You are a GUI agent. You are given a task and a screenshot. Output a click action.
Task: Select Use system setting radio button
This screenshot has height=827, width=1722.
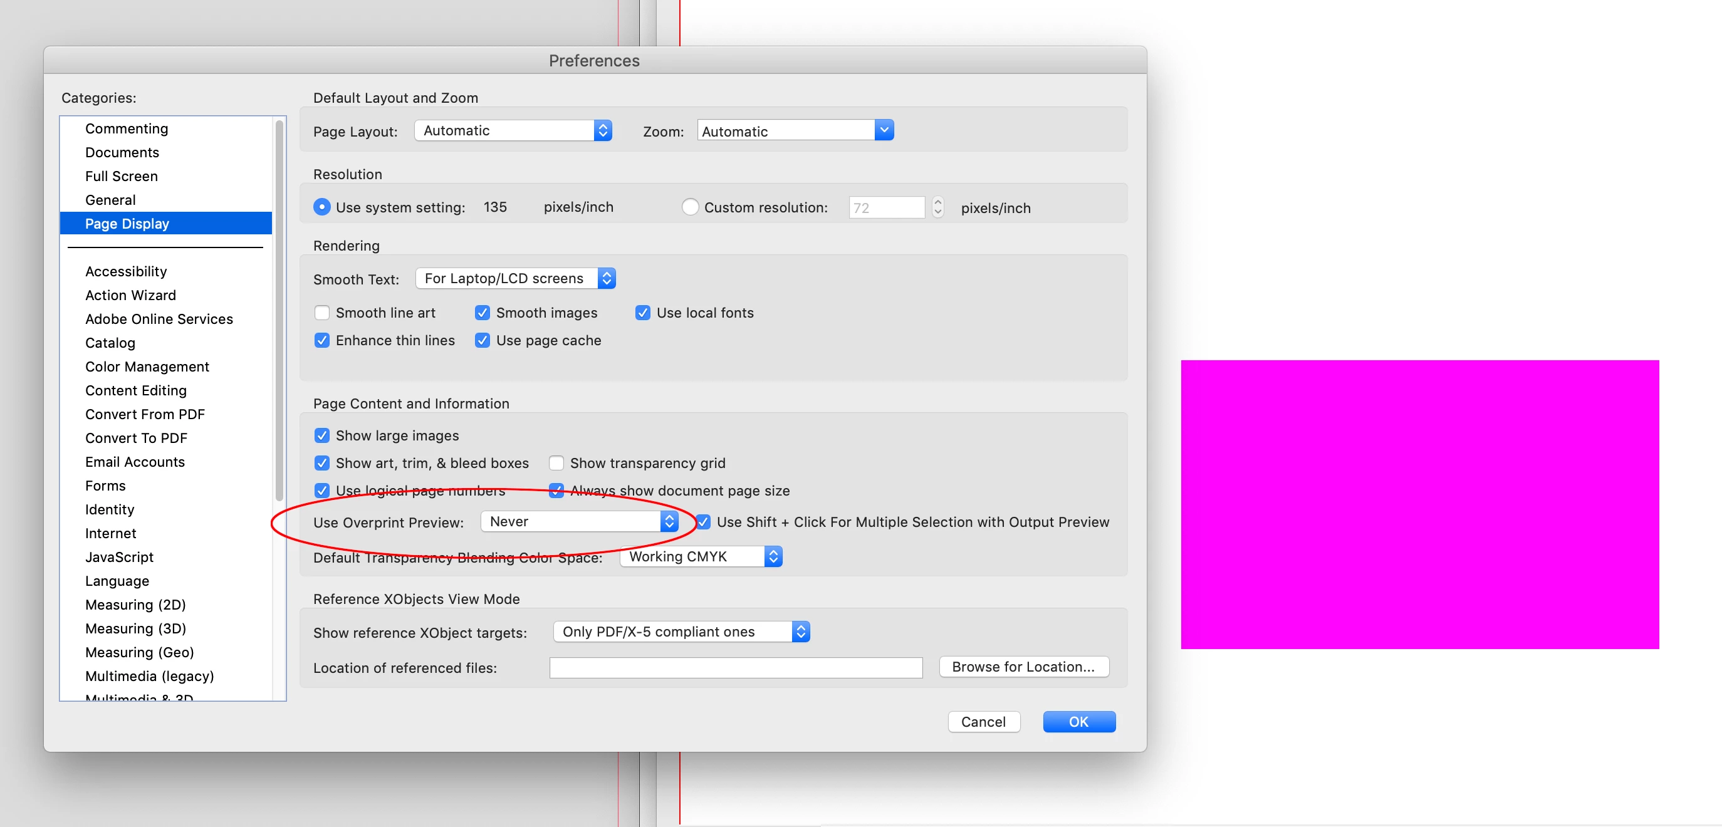click(x=321, y=207)
